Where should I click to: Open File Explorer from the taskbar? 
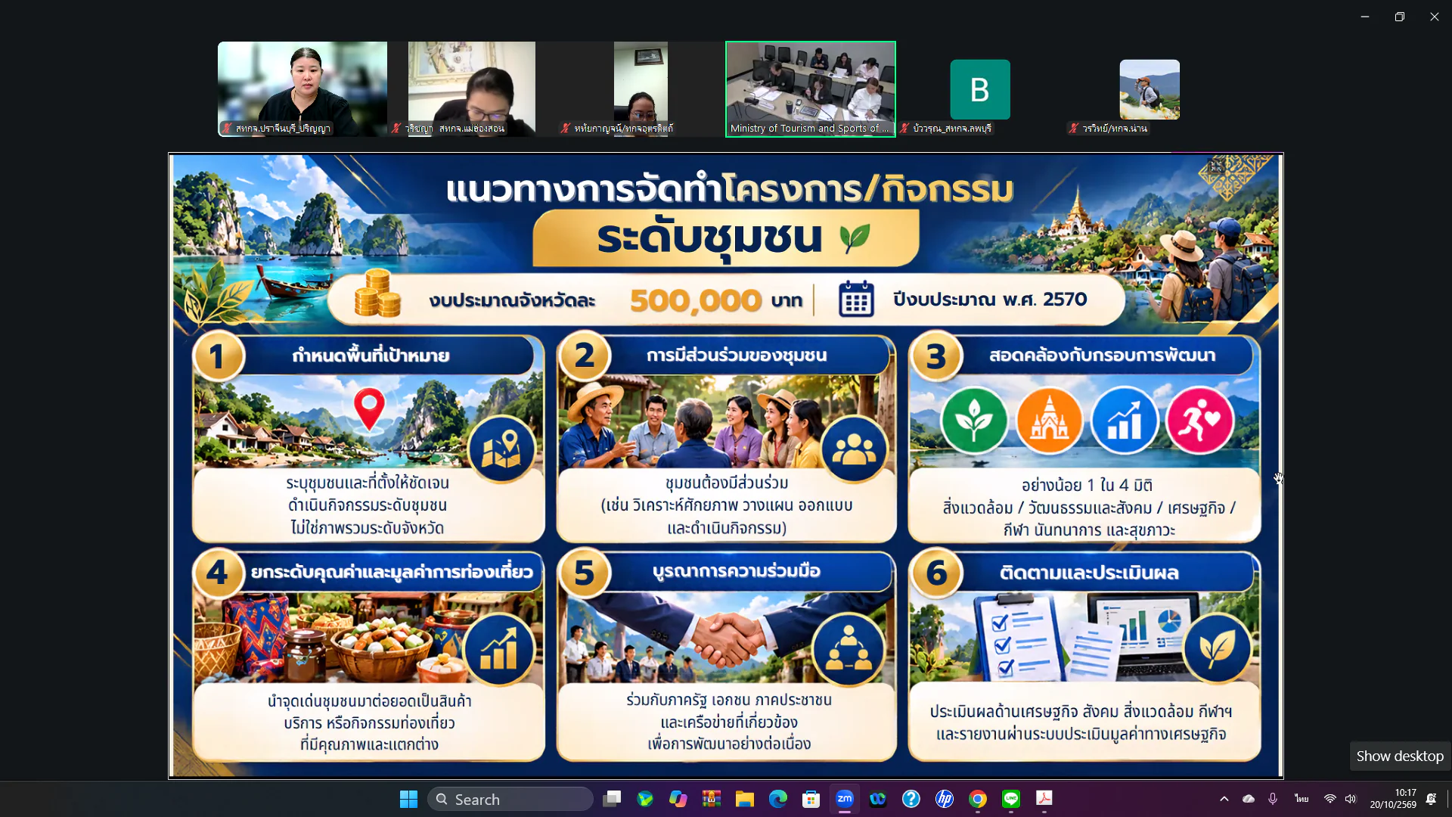point(745,799)
